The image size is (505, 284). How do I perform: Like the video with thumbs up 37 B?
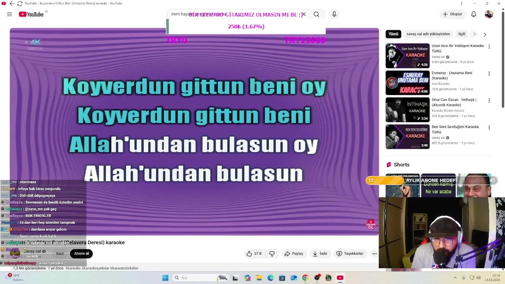(254, 254)
